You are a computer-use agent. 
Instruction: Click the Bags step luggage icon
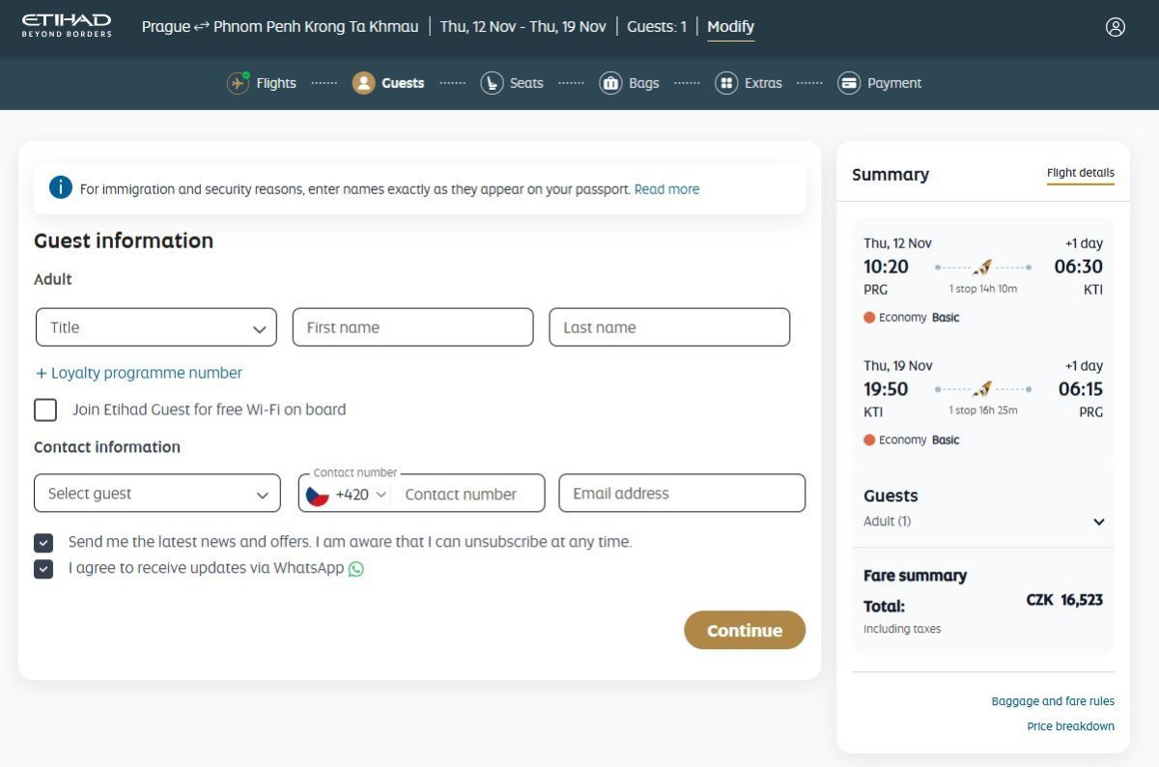point(610,83)
